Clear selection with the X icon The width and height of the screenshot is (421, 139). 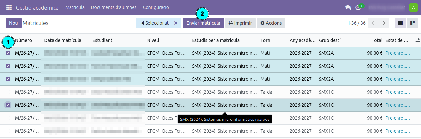[176, 23]
